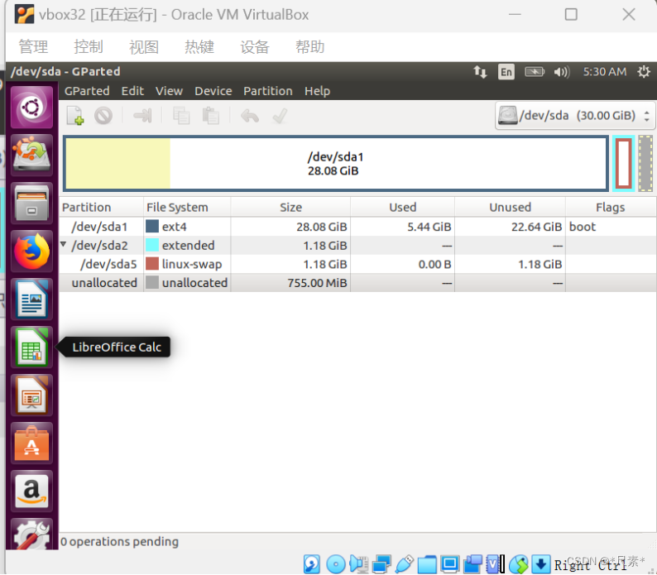Select the /dev/sda5 linux-swap row
Viewport: 657px width, 575px height.
tap(357, 265)
